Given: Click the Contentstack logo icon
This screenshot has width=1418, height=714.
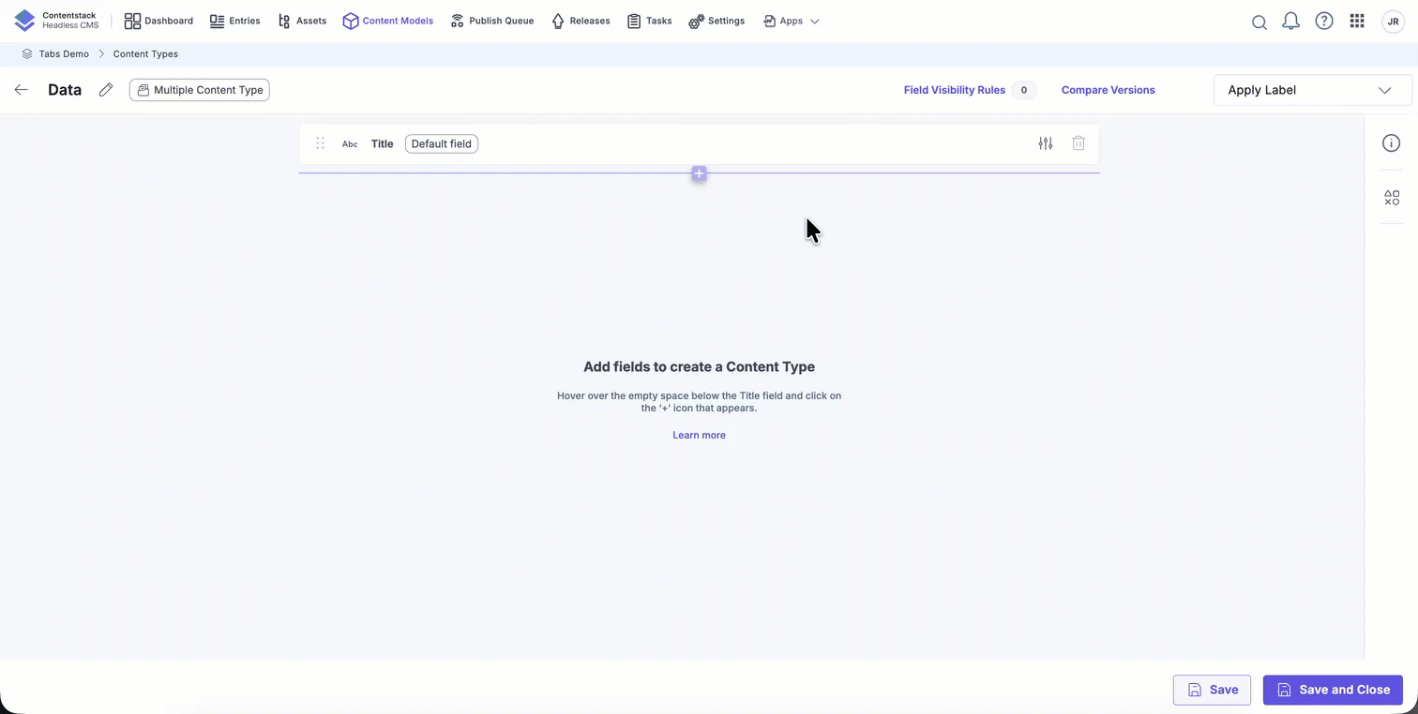Looking at the screenshot, I should click(24, 21).
